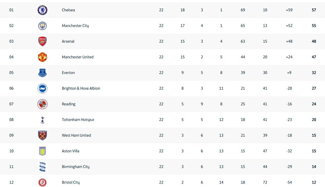Click the West Ham United crest

point(42,135)
